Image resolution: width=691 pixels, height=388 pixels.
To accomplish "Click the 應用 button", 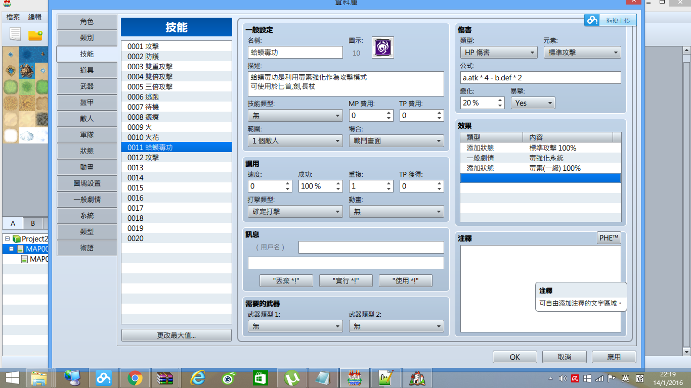I will [614, 357].
